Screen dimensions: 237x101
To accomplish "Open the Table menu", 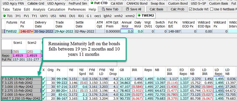I will [x=17, y=9].
